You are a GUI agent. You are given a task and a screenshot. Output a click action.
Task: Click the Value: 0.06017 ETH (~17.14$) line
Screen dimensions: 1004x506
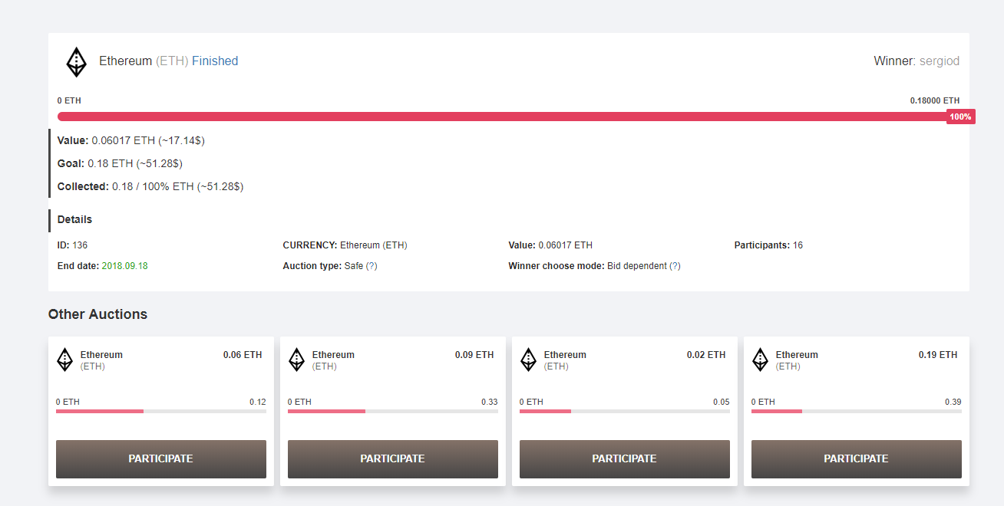click(131, 140)
